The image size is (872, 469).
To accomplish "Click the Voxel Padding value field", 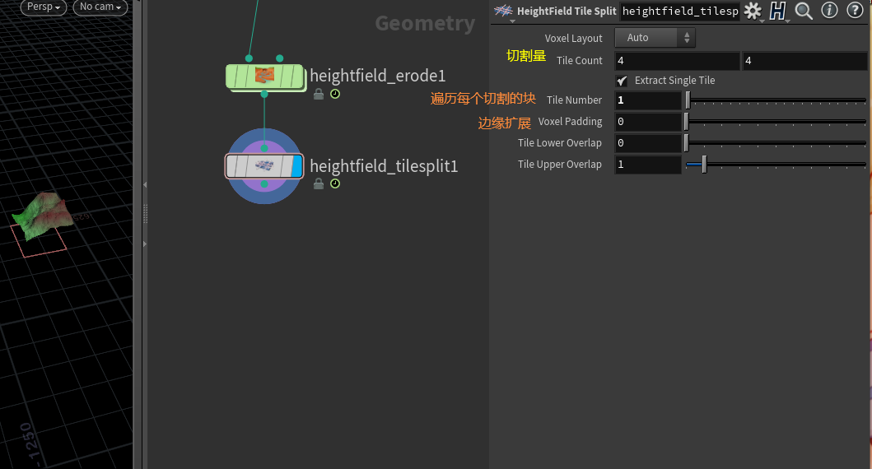I will click(648, 121).
